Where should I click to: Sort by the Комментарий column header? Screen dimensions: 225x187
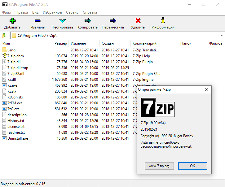(x=146, y=43)
